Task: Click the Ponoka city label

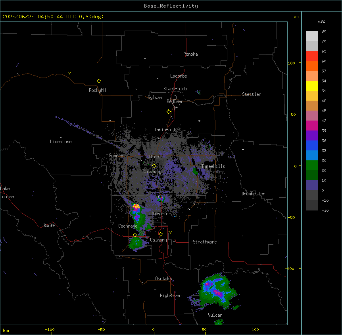Action: 190,54
